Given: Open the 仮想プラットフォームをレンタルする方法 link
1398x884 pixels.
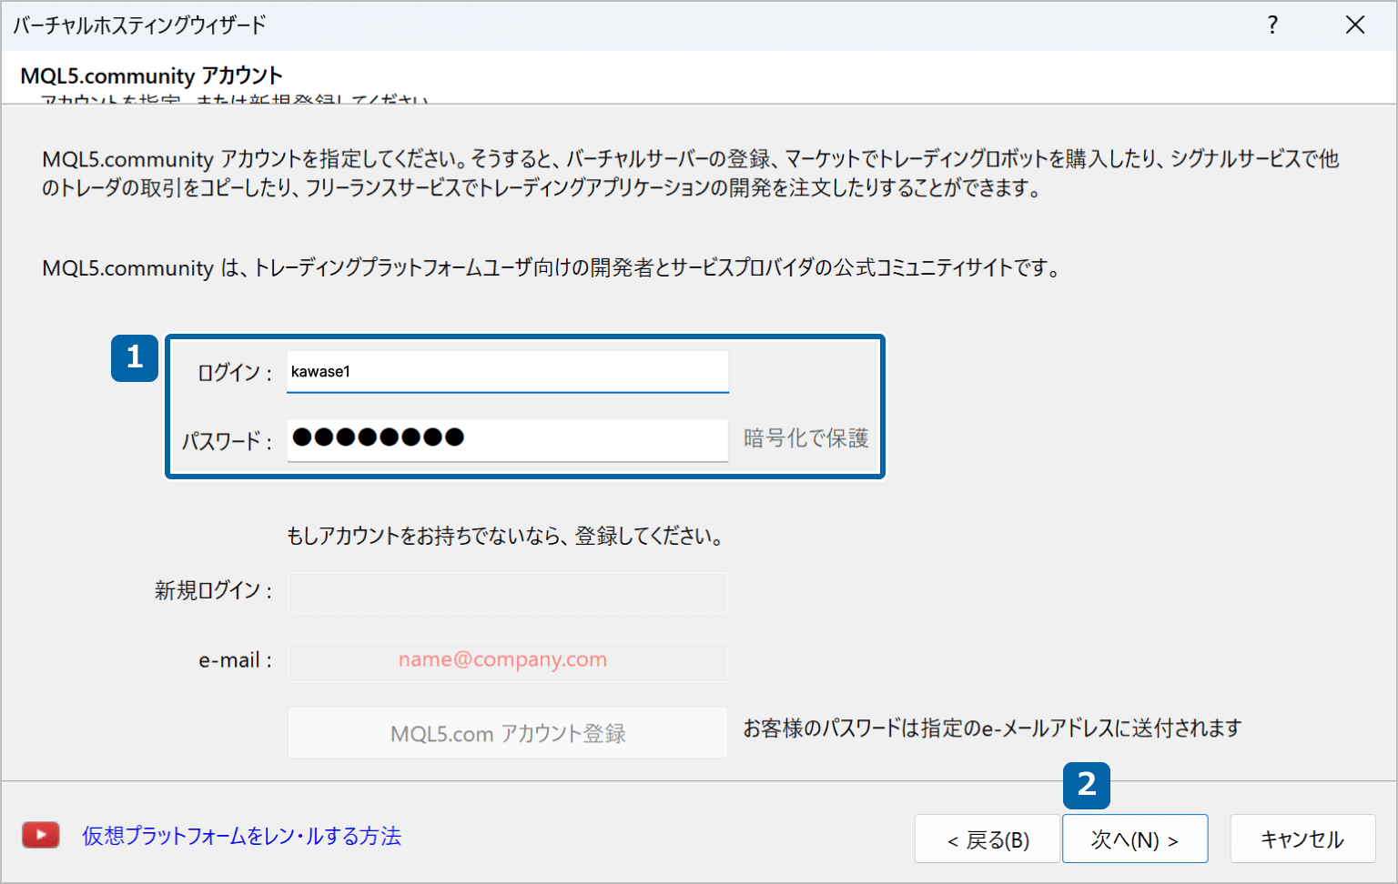Looking at the screenshot, I should [x=241, y=836].
